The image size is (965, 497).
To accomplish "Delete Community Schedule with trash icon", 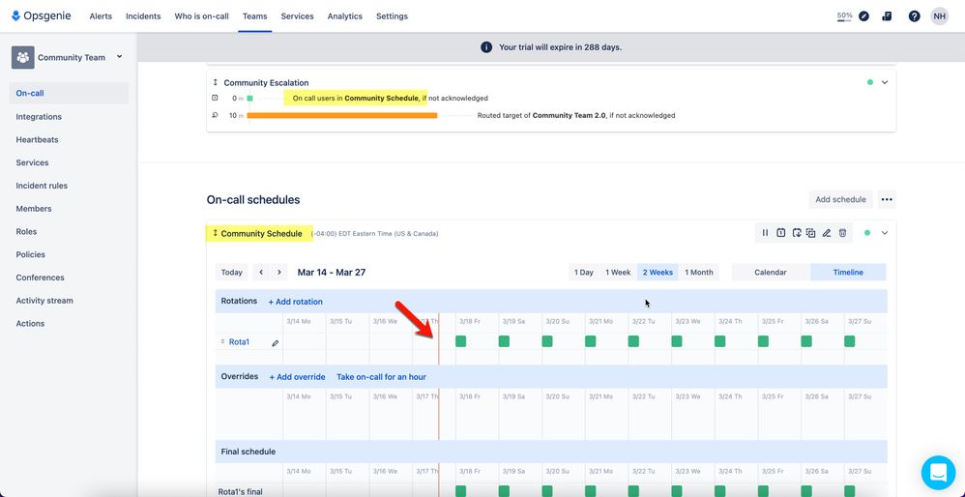I will coord(842,232).
